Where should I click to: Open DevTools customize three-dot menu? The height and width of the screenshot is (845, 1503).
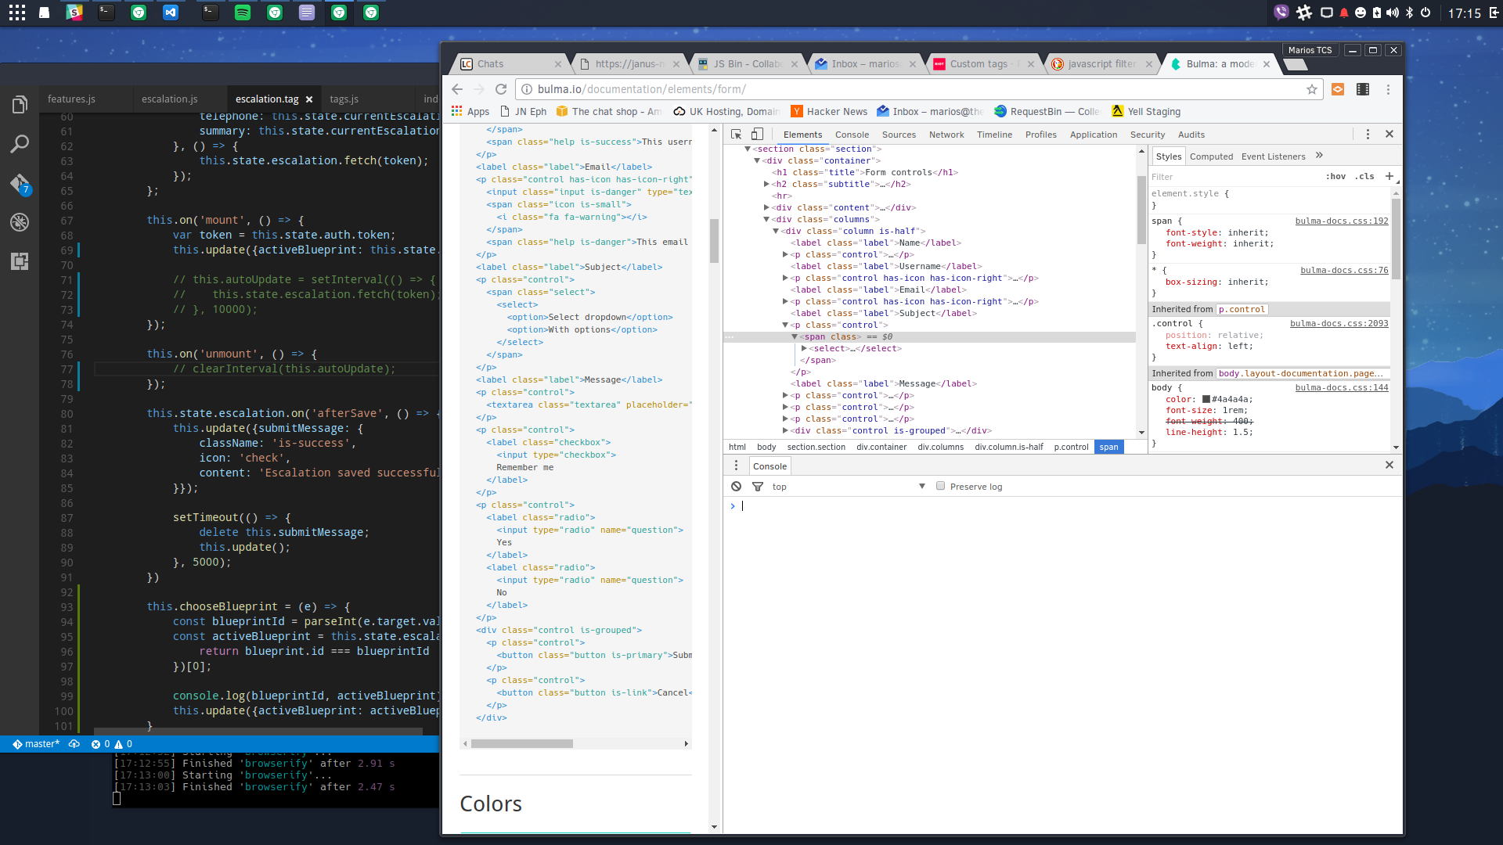(x=1368, y=135)
